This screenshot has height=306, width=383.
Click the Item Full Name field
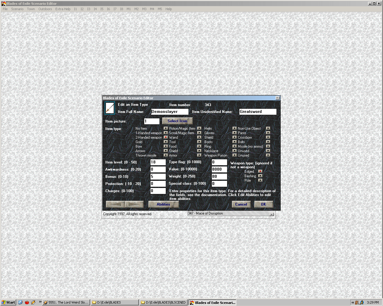(x=170, y=112)
